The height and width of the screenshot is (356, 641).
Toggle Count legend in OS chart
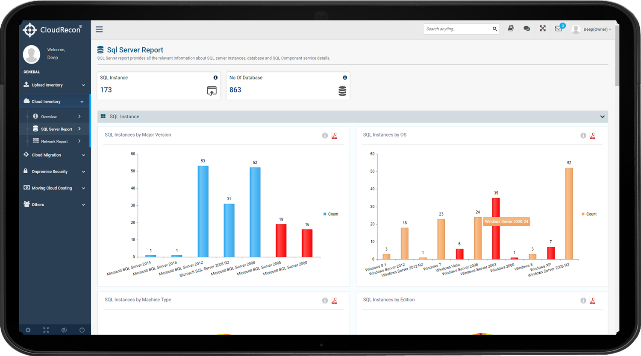coord(589,214)
